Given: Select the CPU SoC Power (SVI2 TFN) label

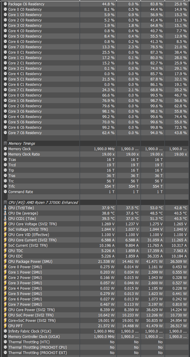Looking at the screenshot, I should pos(32,315).
